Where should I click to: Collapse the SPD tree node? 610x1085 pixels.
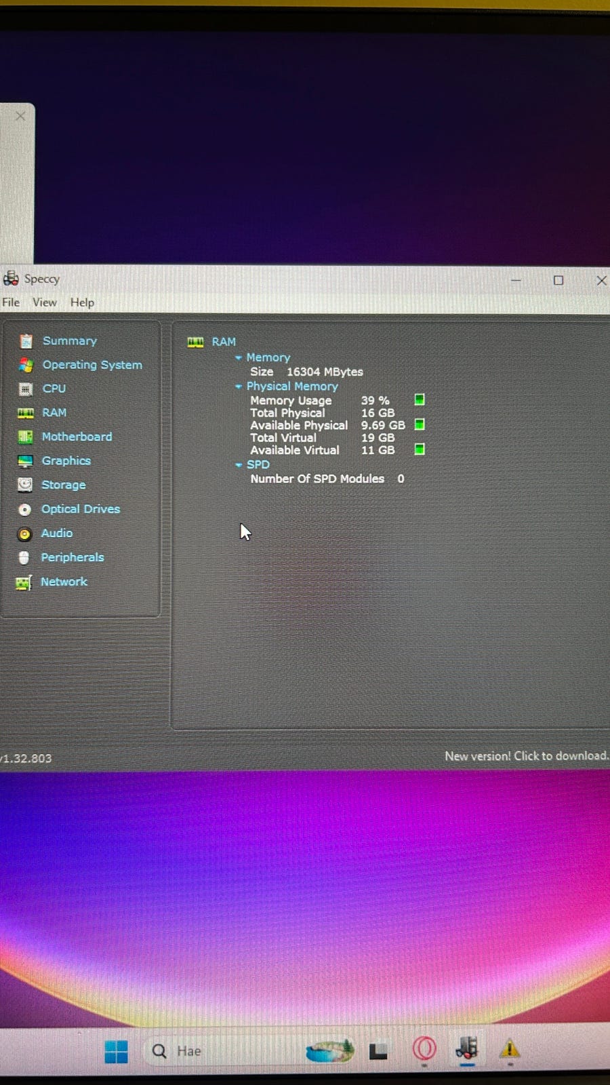[x=239, y=465]
